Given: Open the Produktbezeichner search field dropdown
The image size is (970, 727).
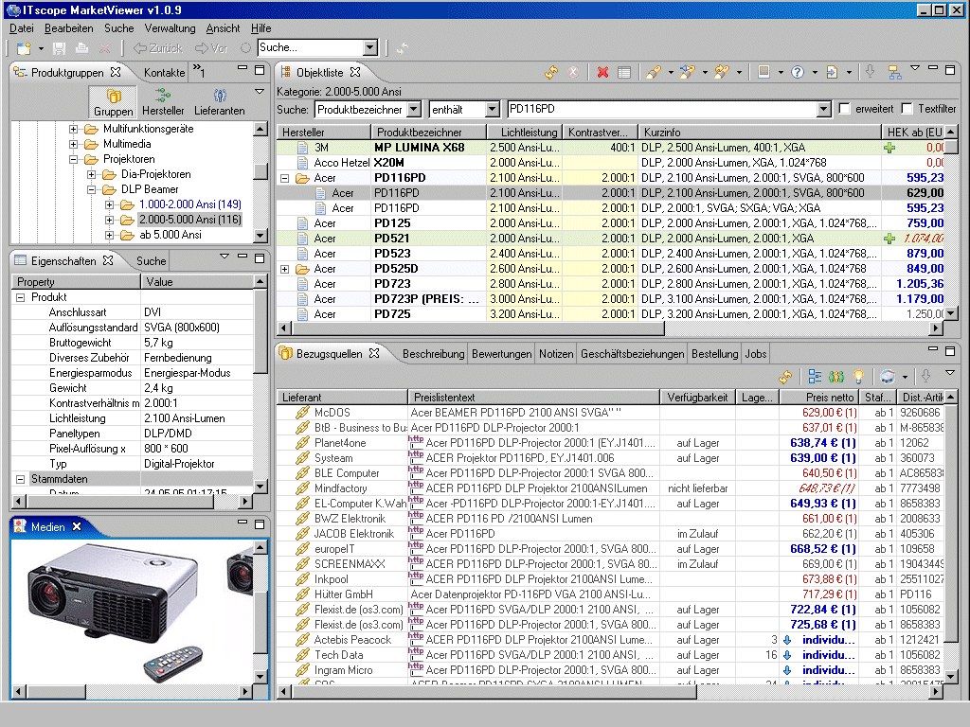Looking at the screenshot, I should pyautogui.click(x=414, y=110).
